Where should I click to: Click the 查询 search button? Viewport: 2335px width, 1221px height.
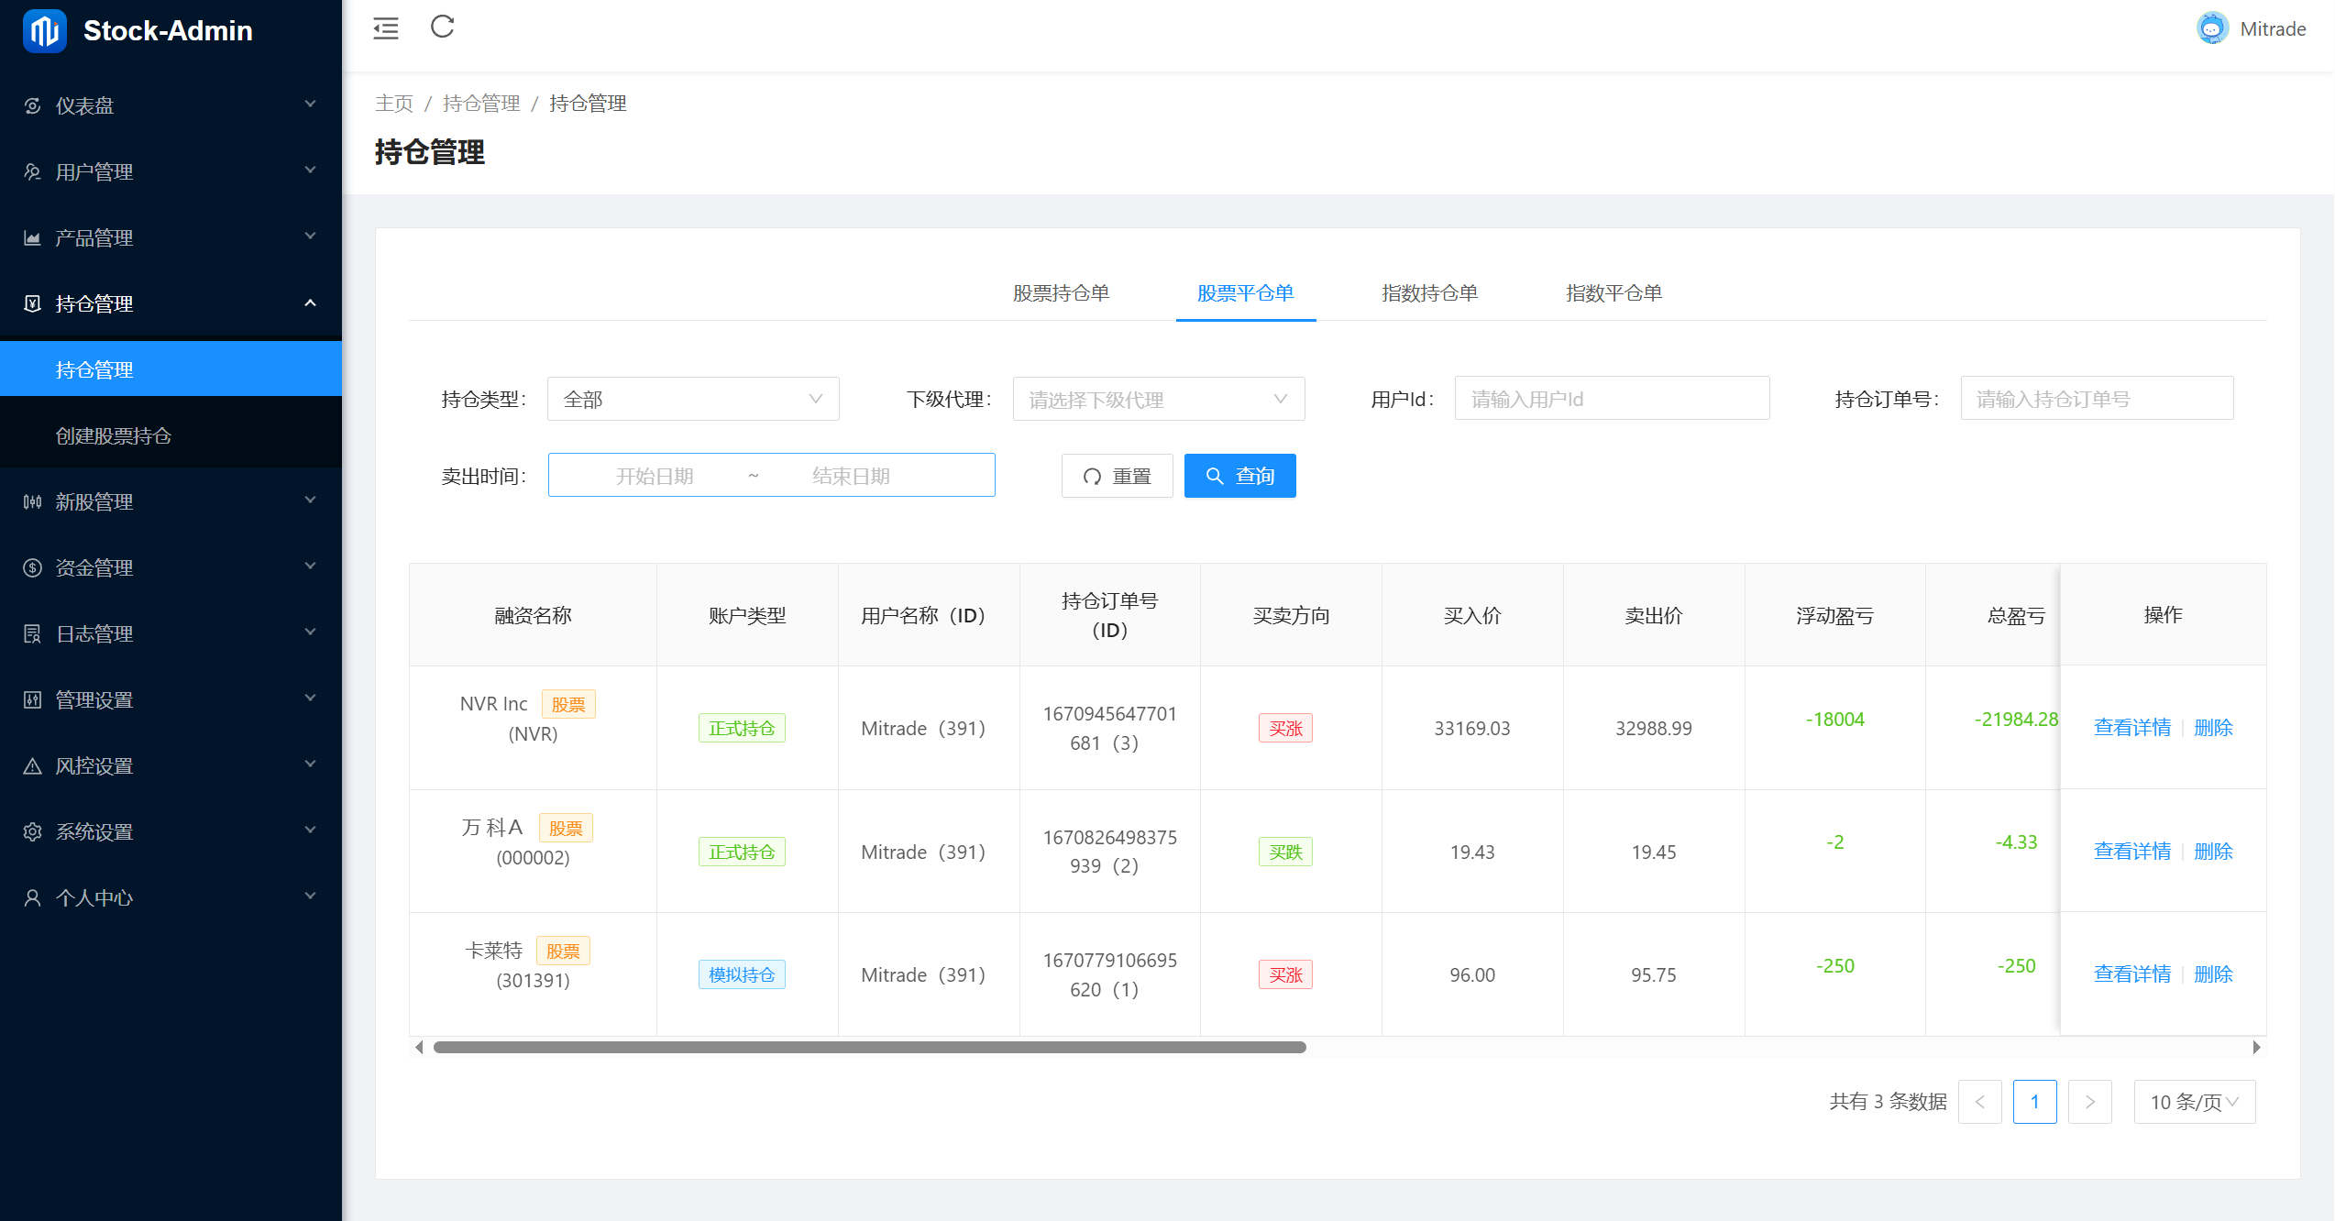point(1239,476)
